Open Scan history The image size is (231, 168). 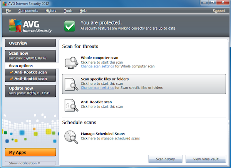pos(165,159)
